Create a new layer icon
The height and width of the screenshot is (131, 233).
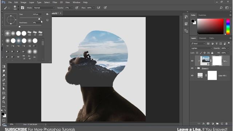[222, 124]
